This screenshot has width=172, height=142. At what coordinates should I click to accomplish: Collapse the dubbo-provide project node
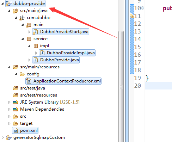(2, 4)
